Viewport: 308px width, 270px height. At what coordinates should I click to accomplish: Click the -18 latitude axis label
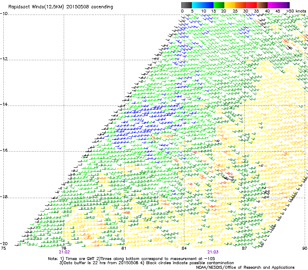(4, 196)
